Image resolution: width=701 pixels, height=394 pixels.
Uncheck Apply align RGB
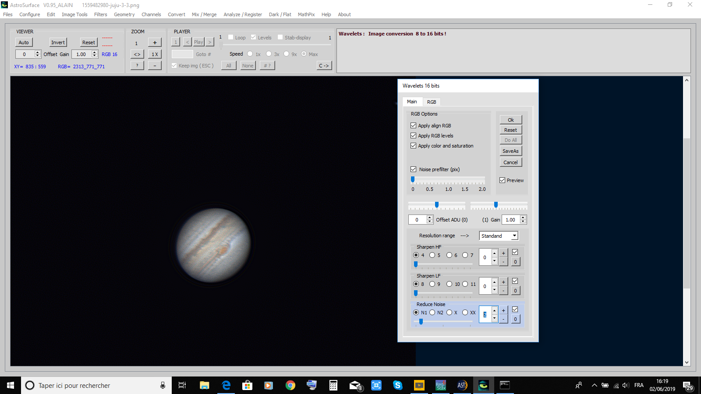(x=413, y=126)
